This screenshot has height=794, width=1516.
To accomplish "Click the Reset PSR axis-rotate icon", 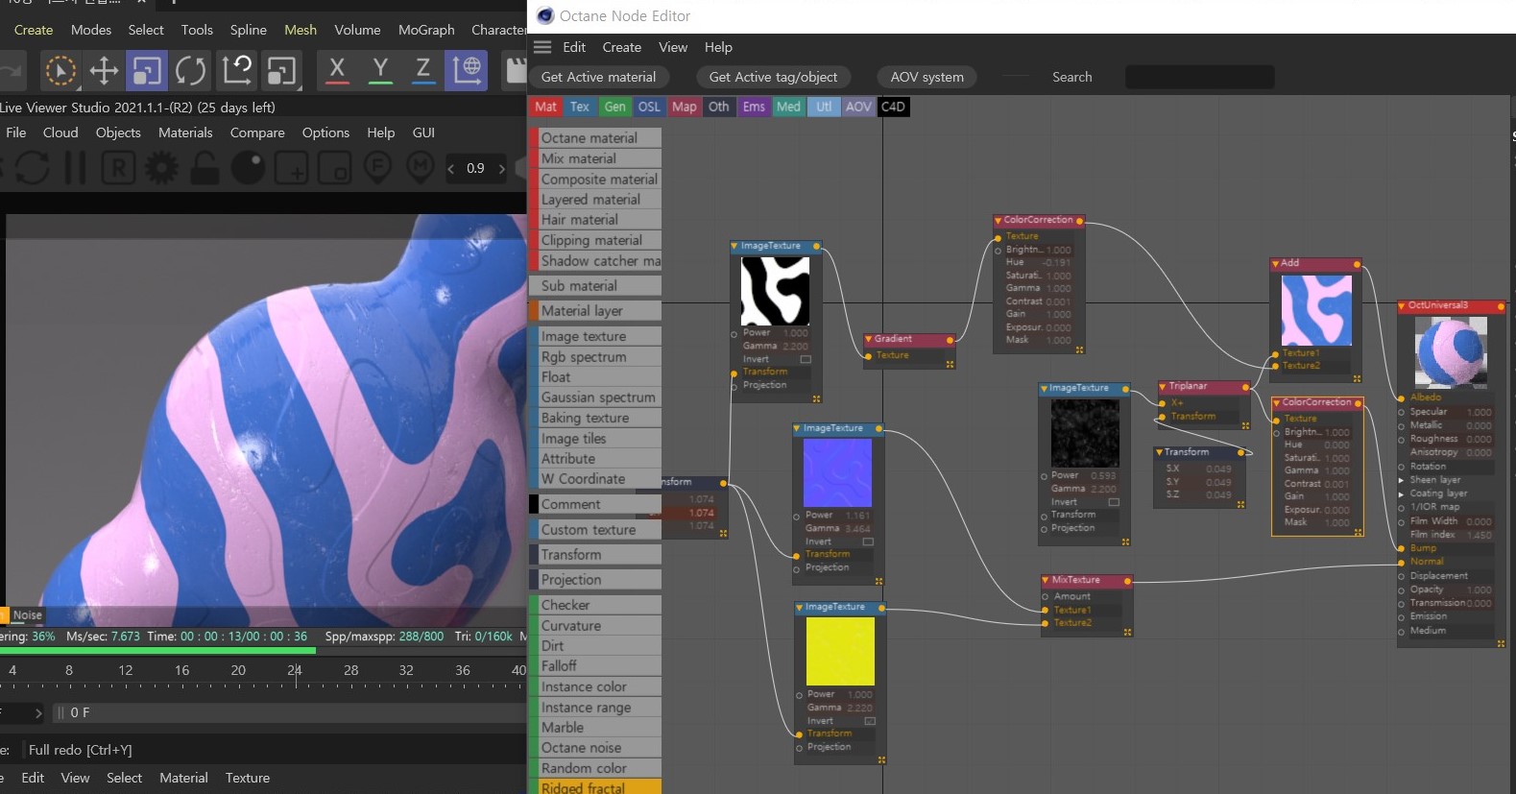I will (237, 70).
